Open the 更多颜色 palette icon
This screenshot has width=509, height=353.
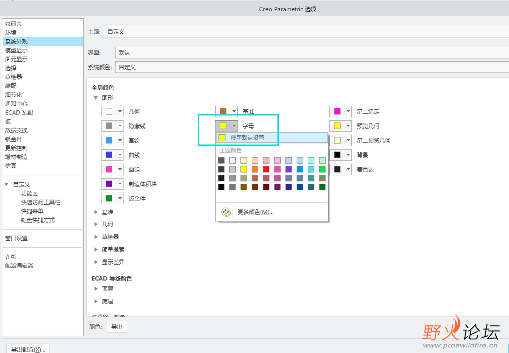tap(225, 212)
